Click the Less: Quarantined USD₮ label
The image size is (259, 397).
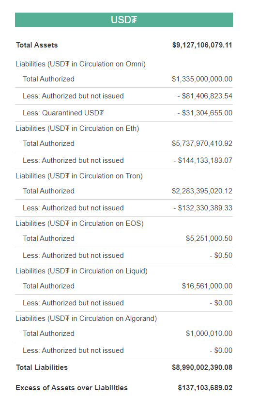[63, 113]
